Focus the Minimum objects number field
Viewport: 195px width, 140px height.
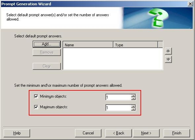[118, 97]
